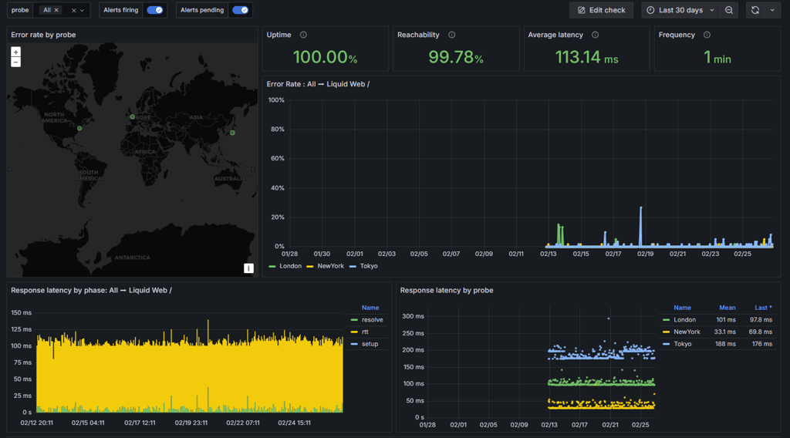Open the Error rate by probe panel title

coord(43,35)
